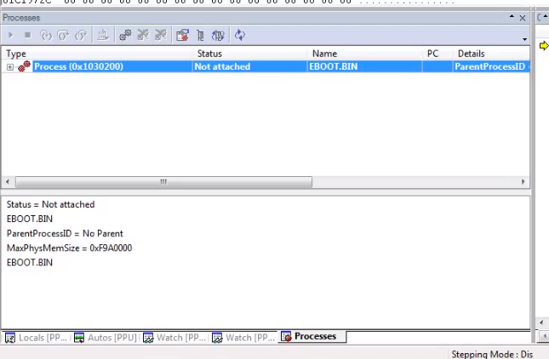Click the refresh processes icon
This screenshot has width=549, height=359.
[240, 35]
